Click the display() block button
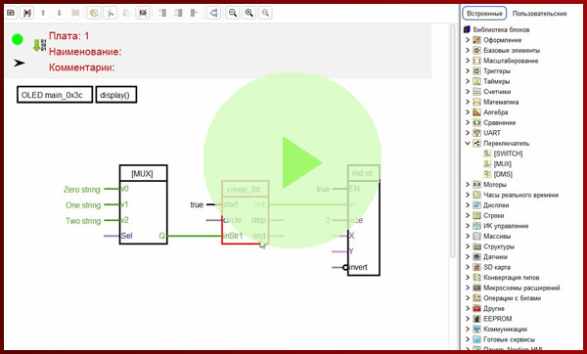Image resolution: width=587 pixels, height=354 pixels. [116, 95]
